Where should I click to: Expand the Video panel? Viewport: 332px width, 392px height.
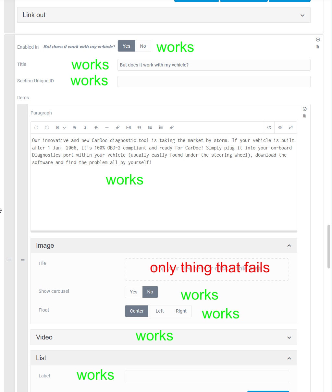[164, 337]
